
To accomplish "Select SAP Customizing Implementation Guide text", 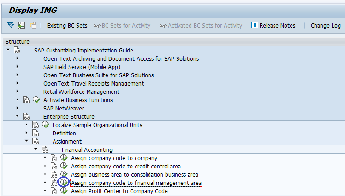I will pyautogui.click(x=83, y=51).
